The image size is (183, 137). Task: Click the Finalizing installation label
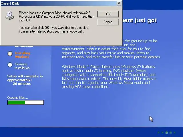coord(22,66)
